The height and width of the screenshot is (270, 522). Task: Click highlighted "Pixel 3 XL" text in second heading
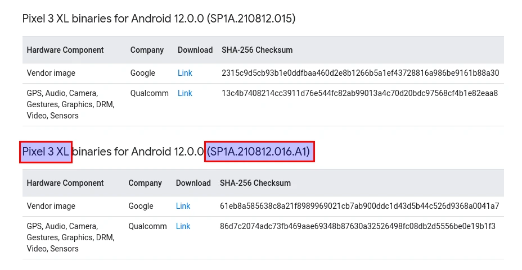pyautogui.click(x=46, y=152)
